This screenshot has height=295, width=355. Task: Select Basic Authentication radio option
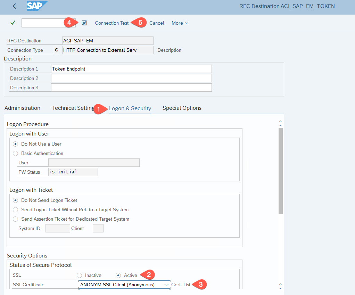tap(15, 154)
